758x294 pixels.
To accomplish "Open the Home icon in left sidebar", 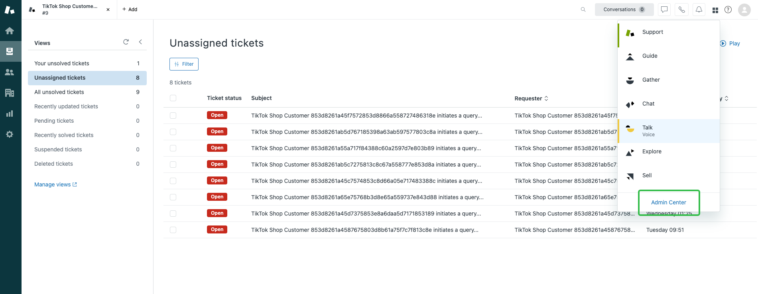I will click(10, 31).
